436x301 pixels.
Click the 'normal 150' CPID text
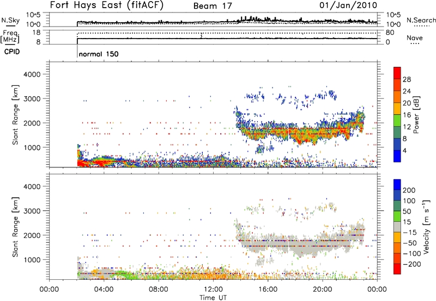99,54
